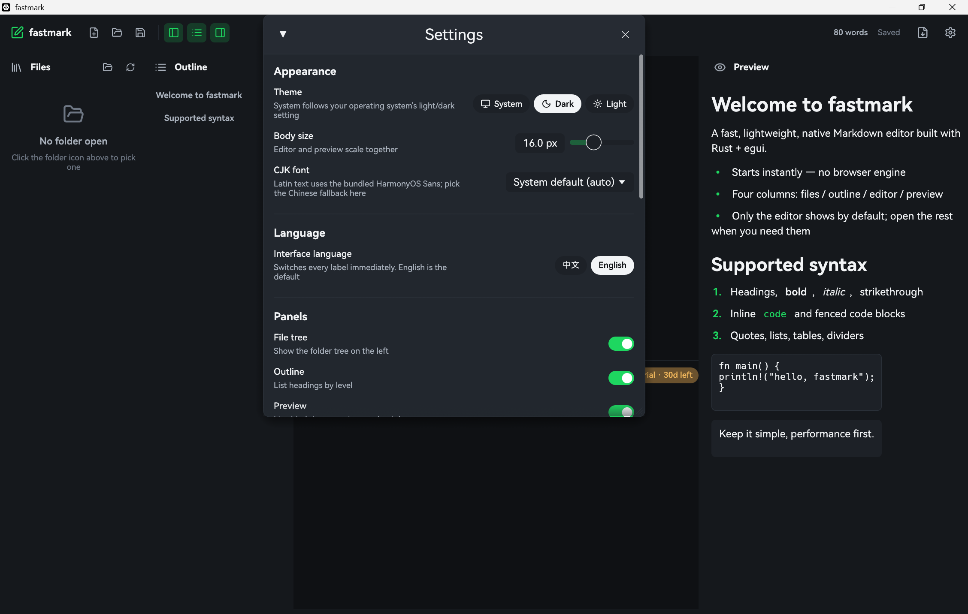Click the inline 'code' text in preview

775,314
